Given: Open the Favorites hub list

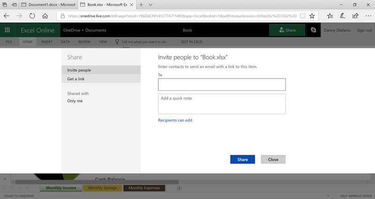Looking at the screenshot, I should point(330,16).
